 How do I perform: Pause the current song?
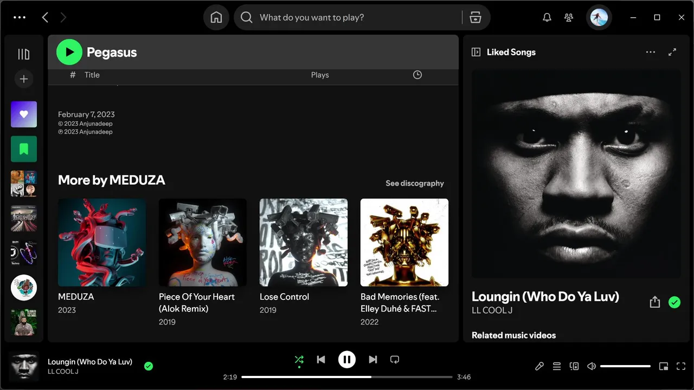pos(347,359)
